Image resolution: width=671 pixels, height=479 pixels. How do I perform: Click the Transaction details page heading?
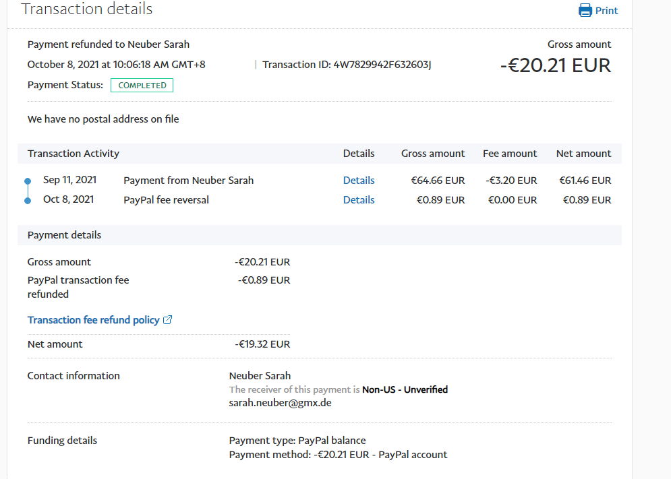[x=87, y=9]
